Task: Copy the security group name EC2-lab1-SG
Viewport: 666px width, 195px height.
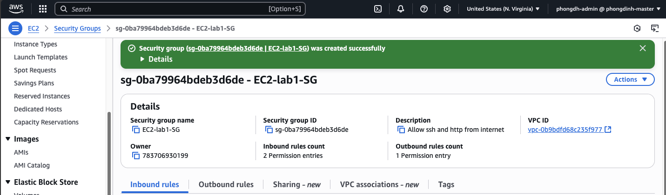Action: point(136,130)
